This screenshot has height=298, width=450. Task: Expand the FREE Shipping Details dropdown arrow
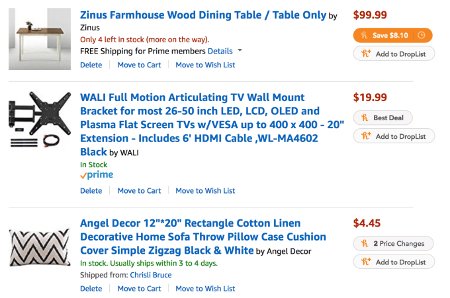pos(240,51)
